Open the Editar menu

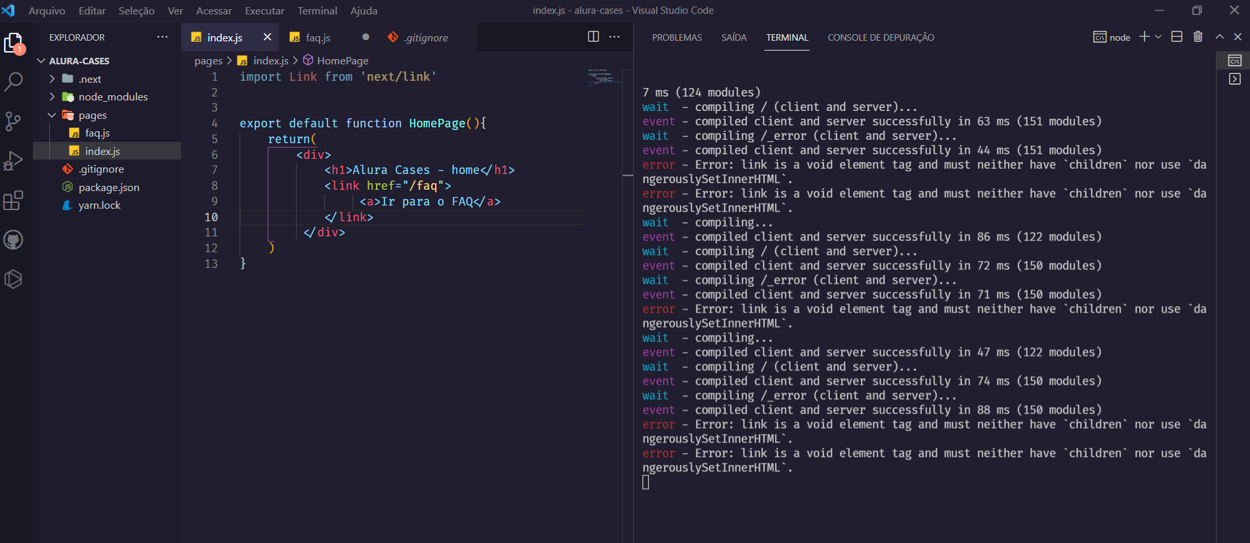92,11
